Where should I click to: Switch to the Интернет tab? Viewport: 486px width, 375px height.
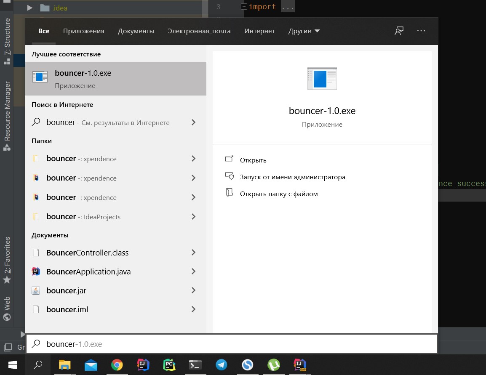pos(259,31)
